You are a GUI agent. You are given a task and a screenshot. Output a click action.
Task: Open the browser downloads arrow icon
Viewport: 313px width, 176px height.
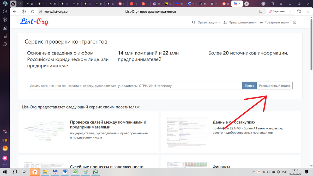[x=309, y=11]
